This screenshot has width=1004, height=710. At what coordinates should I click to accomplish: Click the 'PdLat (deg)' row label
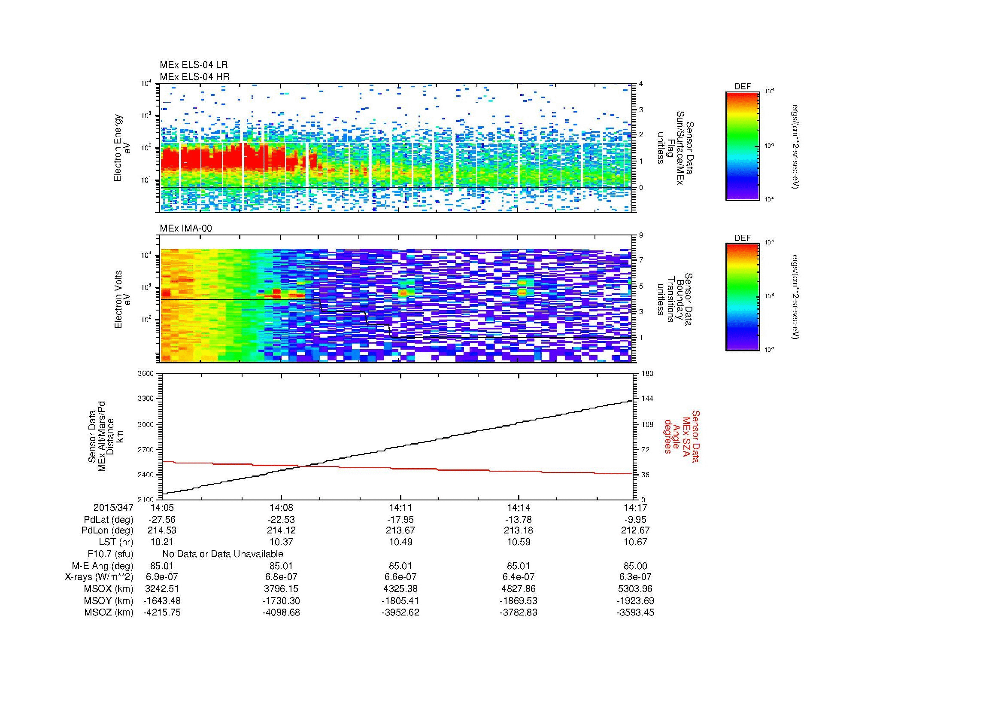click(x=109, y=520)
